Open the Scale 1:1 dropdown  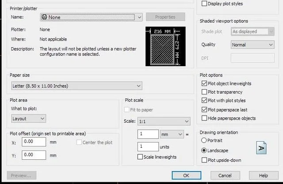[x=164, y=121]
